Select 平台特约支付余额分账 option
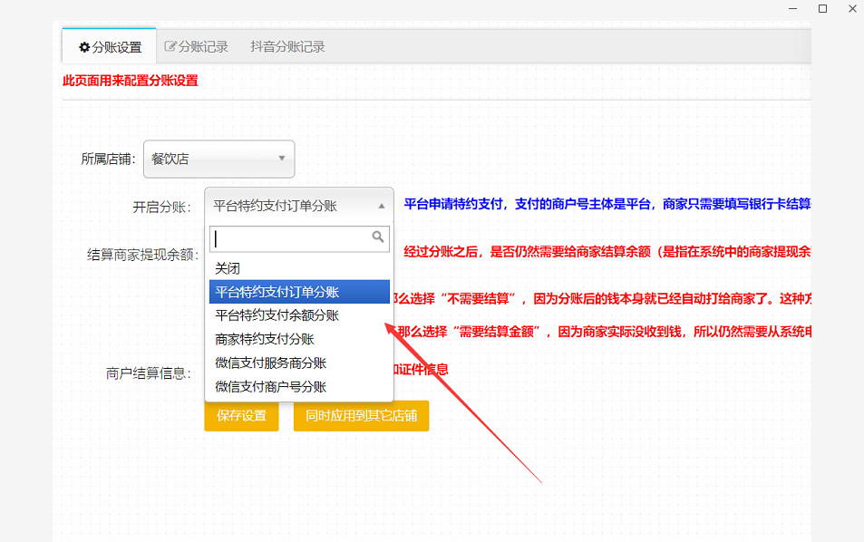Viewport: 864px width, 542px height. pyautogui.click(x=277, y=315)
